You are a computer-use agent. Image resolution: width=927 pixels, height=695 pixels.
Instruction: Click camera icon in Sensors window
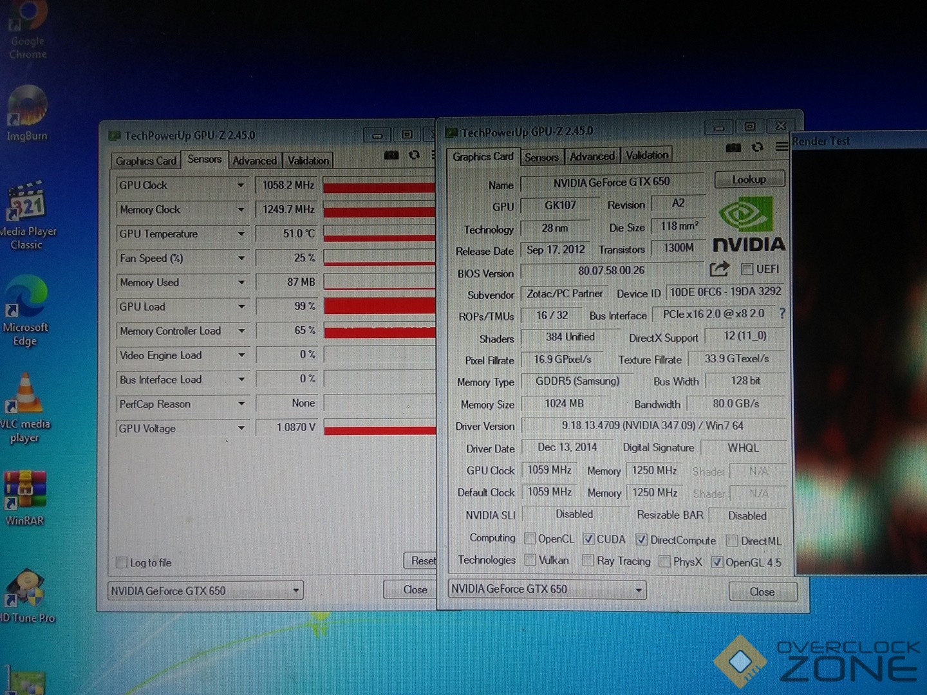coord(391,155)
